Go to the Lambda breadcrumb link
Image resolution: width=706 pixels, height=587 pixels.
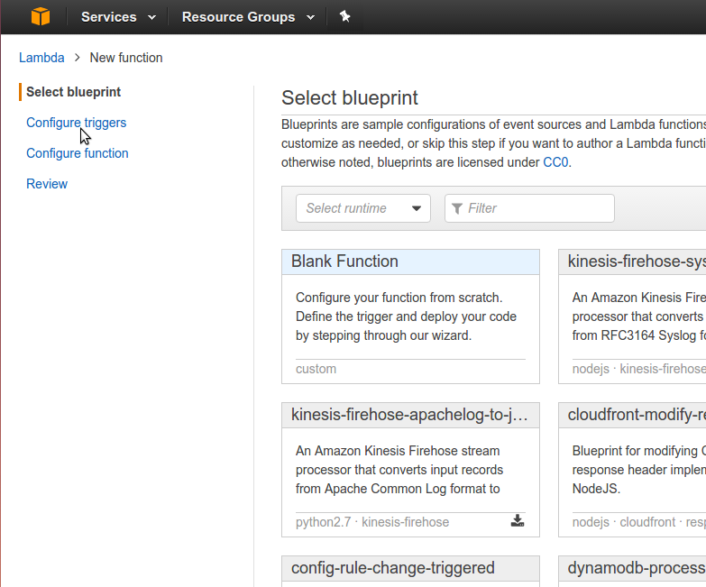[x=41, y=58]
